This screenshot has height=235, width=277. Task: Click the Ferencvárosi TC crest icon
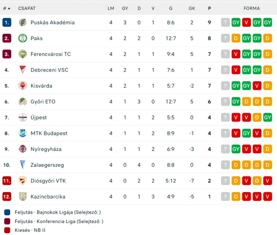click(22, 54)
